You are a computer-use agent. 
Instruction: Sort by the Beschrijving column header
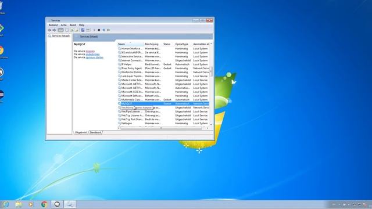(153, 44)
